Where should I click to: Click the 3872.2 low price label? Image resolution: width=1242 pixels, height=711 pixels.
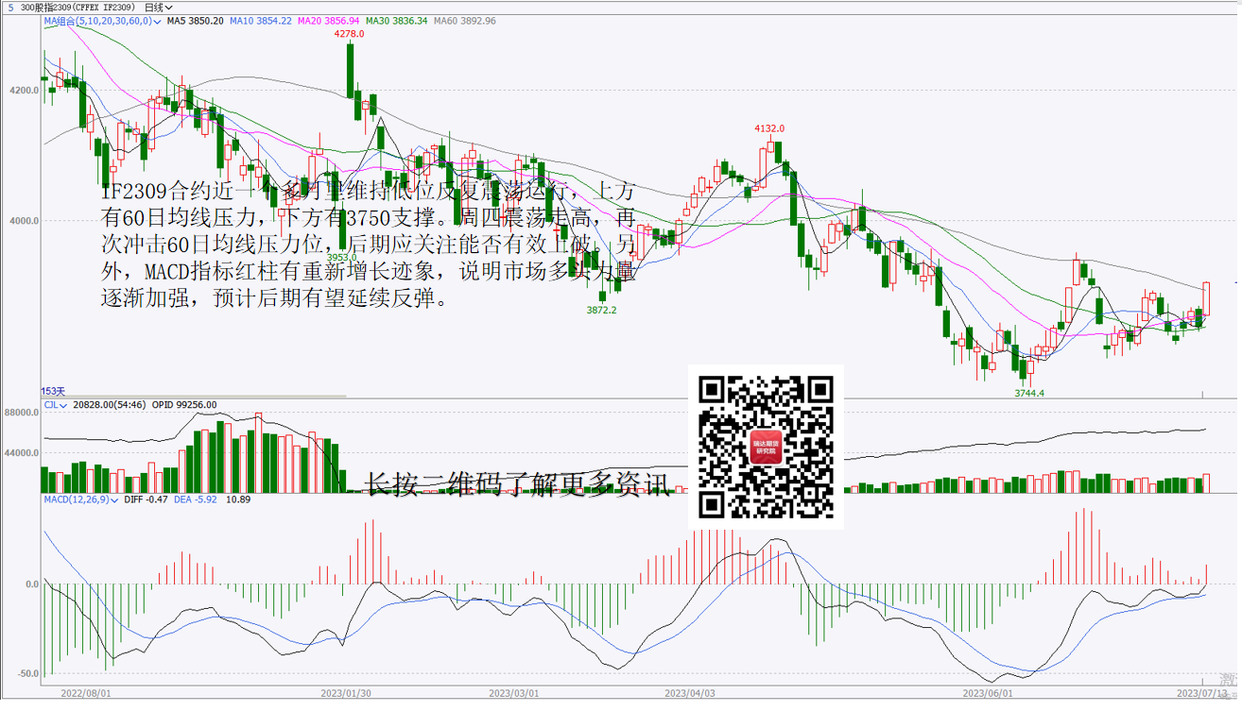click(x=601, y=310)
